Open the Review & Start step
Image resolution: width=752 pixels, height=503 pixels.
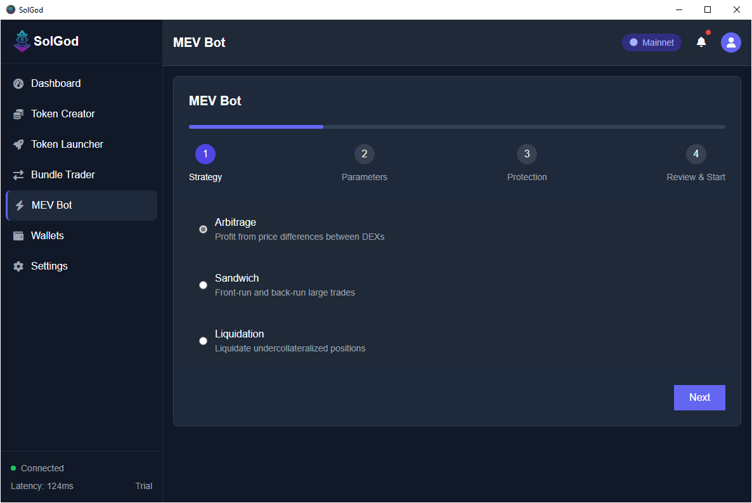[696, 154]
